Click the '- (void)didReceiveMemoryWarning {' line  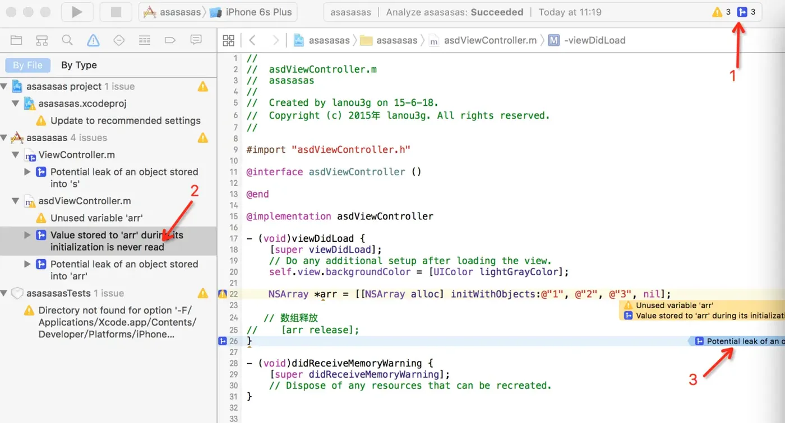(x=340, y=363)
